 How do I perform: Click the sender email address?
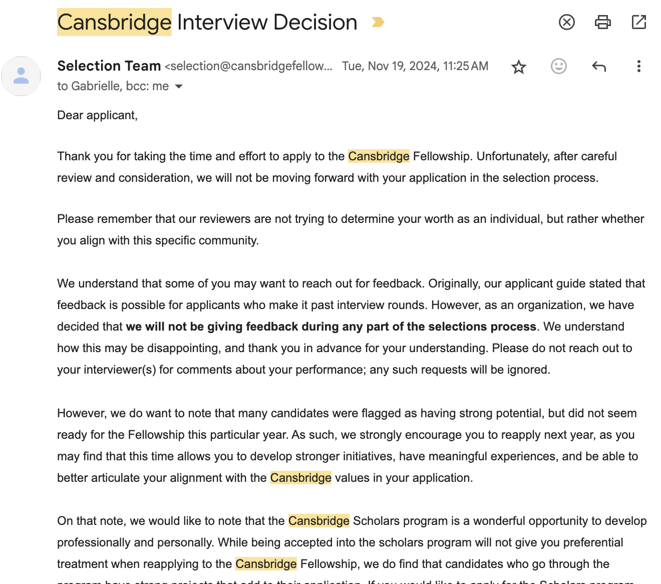(x=249, y=66)
